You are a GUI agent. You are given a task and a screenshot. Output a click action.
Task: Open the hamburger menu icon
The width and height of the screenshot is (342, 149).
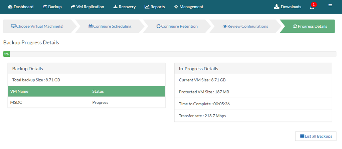[x=330, y=6]
